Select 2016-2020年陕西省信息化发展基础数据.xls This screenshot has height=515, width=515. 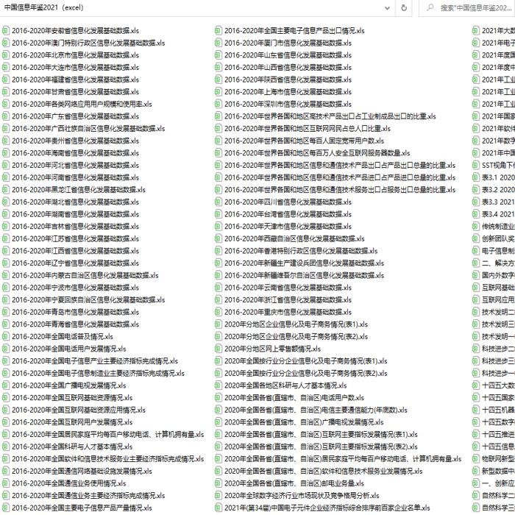(x=288, y=79)
